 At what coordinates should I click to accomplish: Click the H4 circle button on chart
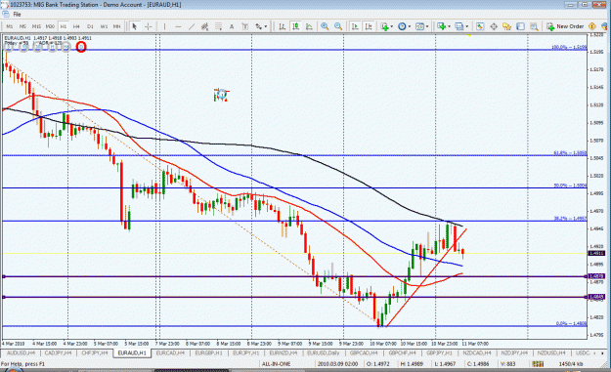click(65, 47)
